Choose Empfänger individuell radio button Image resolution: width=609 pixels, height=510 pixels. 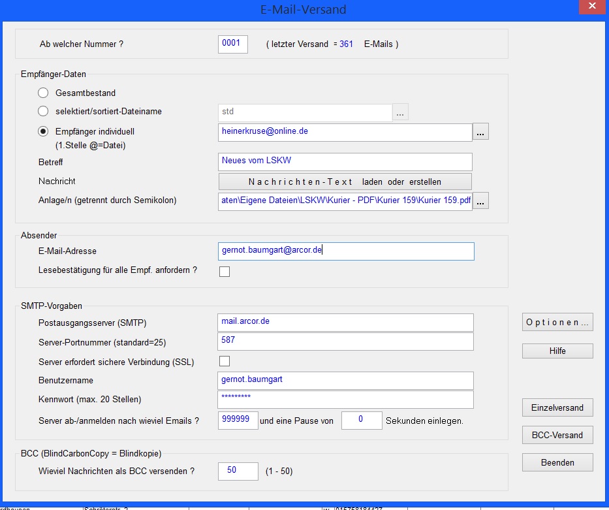pos(44,131)
